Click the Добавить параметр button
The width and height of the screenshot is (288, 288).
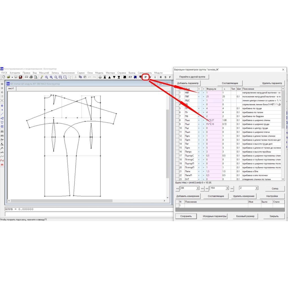coord(188,83)
